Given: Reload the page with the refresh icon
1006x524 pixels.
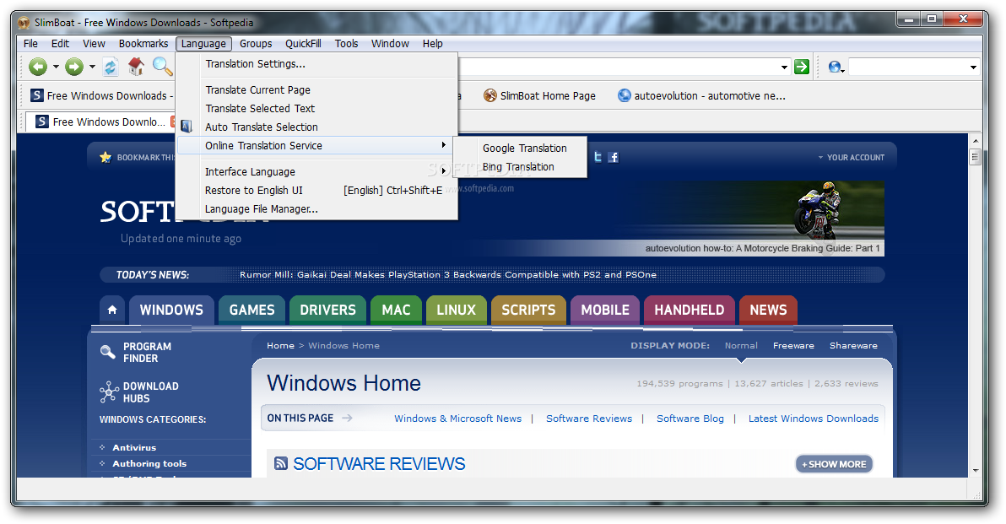Looking at the screenshot, I should click(x=111, y=67).
